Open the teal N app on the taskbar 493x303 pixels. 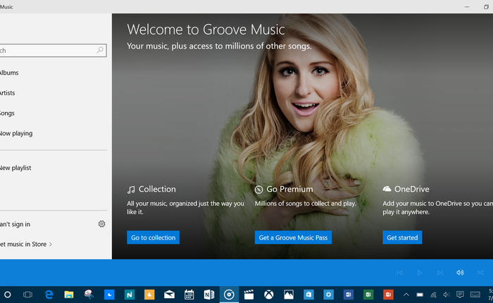[129, 295]
